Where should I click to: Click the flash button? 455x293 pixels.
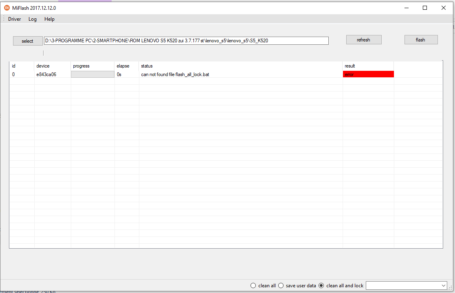coord(421,40)
